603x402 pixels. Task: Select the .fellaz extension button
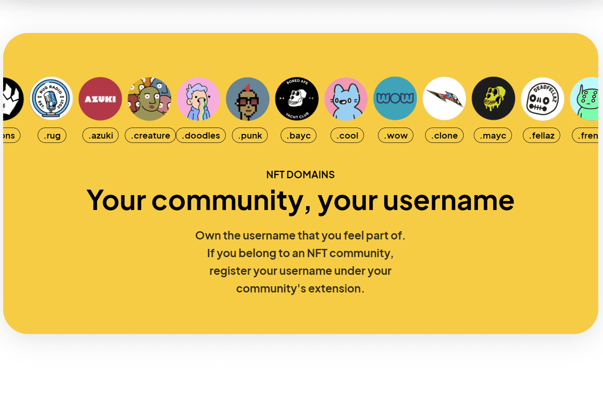coord(541,135)
